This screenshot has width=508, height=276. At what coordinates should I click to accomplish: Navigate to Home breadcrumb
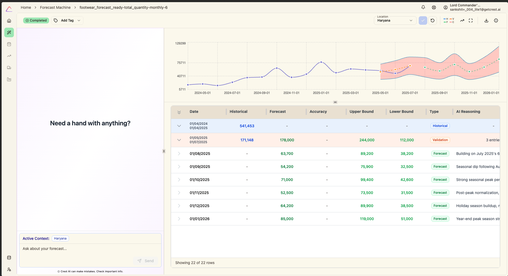(26, 7)
